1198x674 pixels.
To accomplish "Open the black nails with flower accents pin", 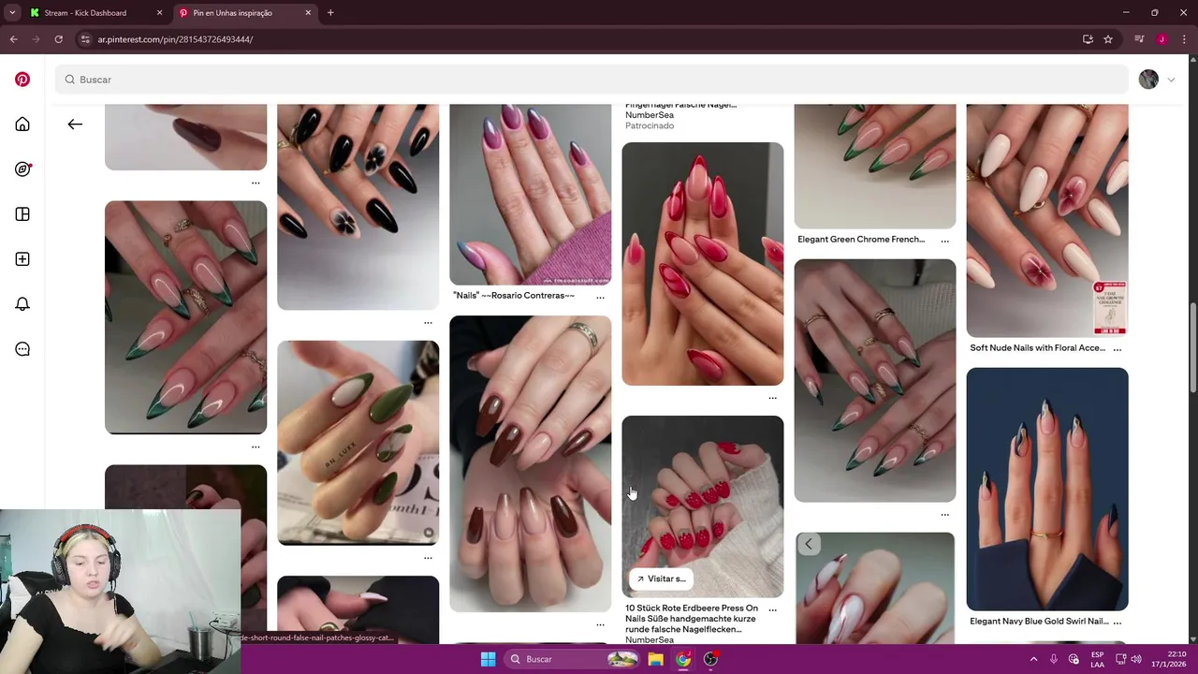I will [358, 207].
